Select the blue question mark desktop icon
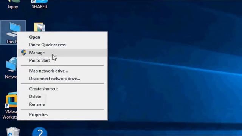 pos(40,131)
